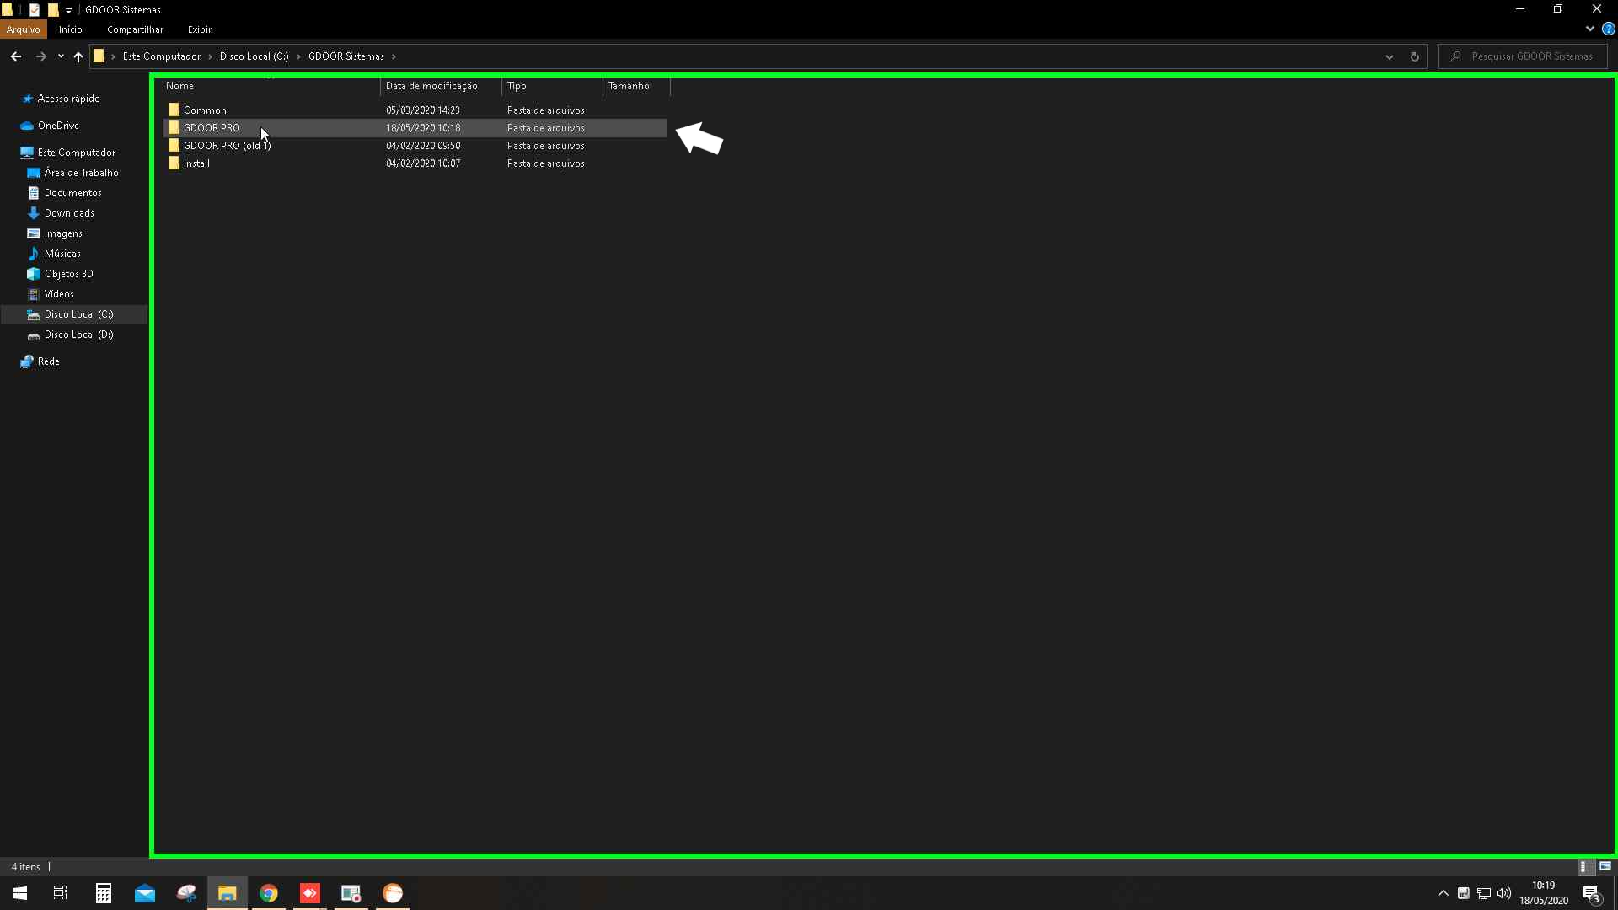
Task: Click Disco Local (C:) in breadcrumb
Action: point(254,56)
